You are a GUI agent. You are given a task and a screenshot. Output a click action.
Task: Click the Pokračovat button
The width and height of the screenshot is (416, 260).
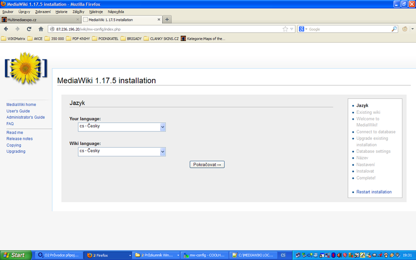(x=207, y=164)
